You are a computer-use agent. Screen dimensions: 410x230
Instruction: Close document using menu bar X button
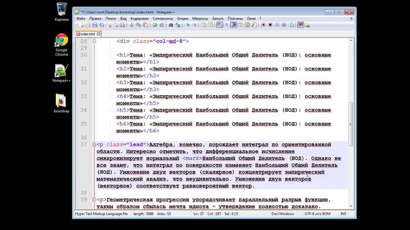351,19
